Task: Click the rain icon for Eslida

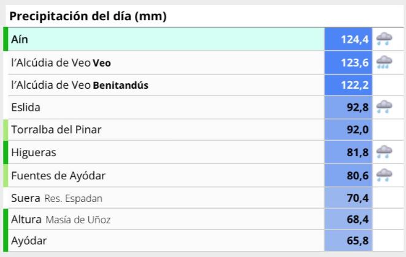Action: pos(385,108)
